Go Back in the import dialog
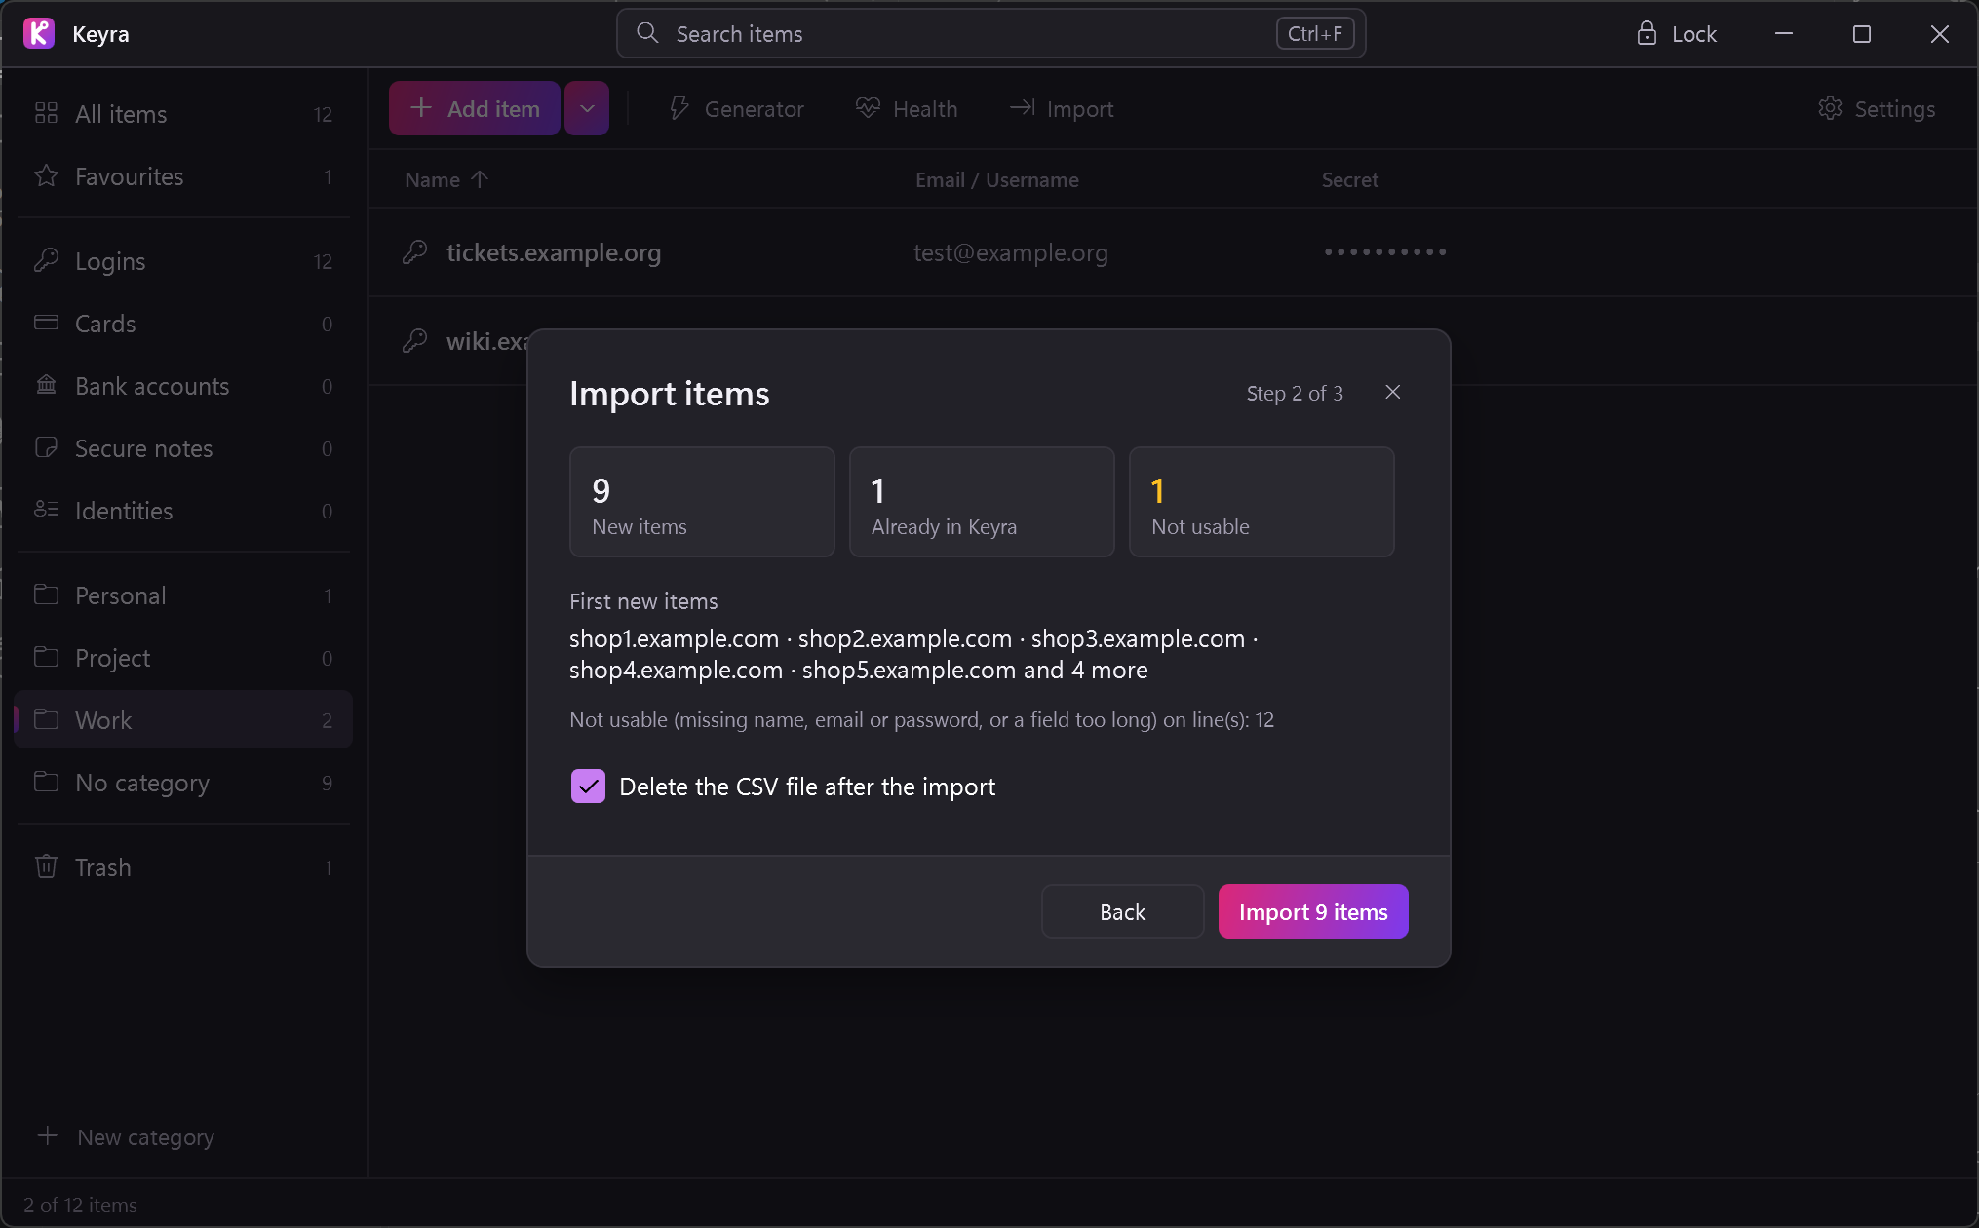The image size is (1979, 1228). coord(1122,912)
